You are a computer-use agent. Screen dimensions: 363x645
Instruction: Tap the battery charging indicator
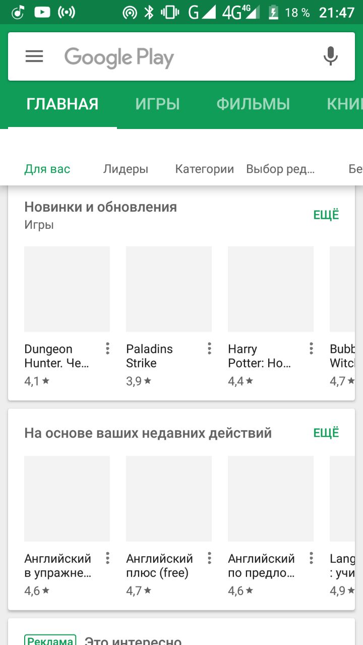pyautogui.click(x=273, y=12)
